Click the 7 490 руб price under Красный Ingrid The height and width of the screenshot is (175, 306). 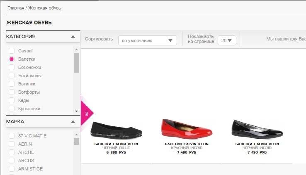click(x=187, y=152)
